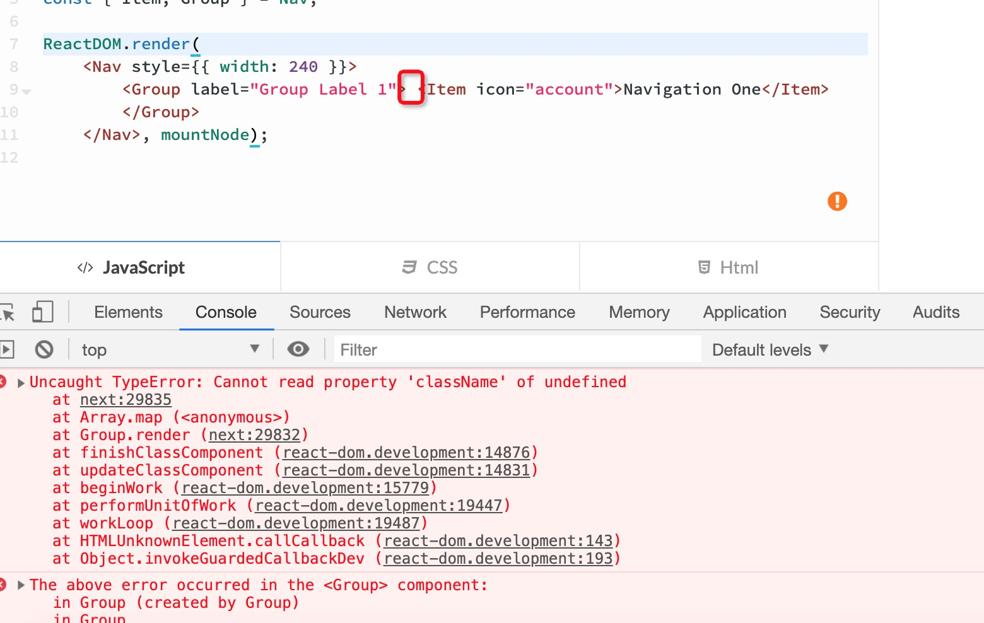Open link react-dom.development:14876
984x623 pixels.
[x=406, y=453]
